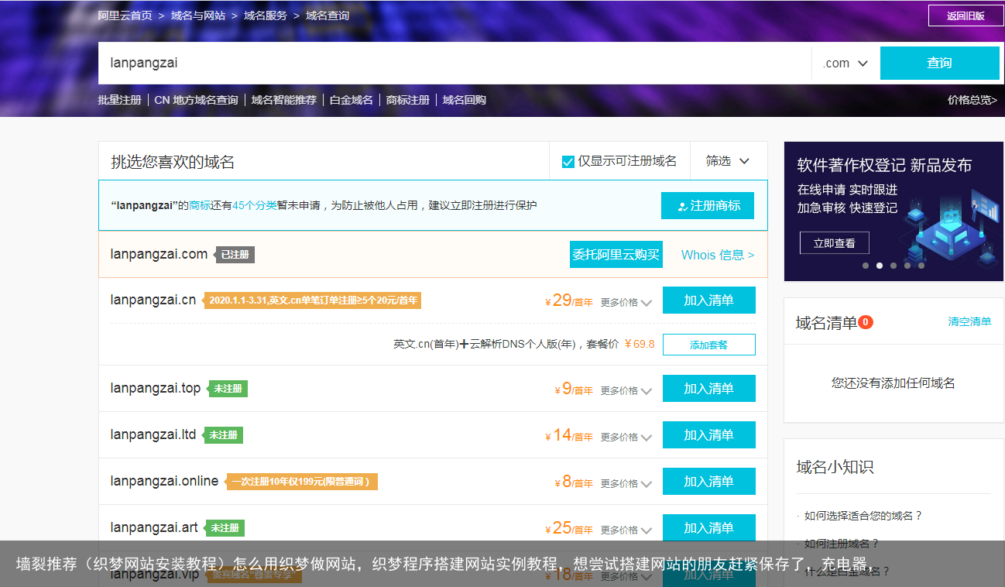Click the lanpangzai.ltd 未注册 tag

coord(223,435)
